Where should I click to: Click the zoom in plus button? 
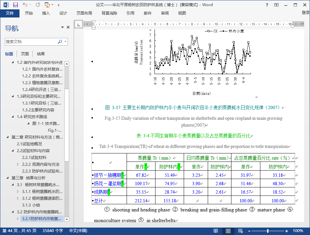287,231
